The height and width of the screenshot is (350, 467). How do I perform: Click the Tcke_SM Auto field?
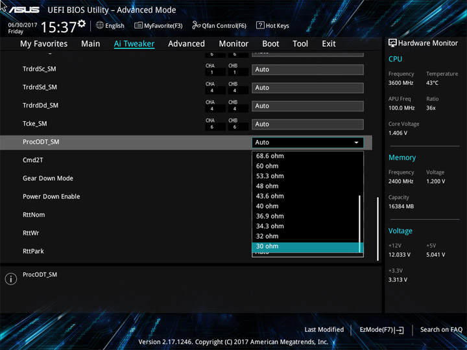307,124
